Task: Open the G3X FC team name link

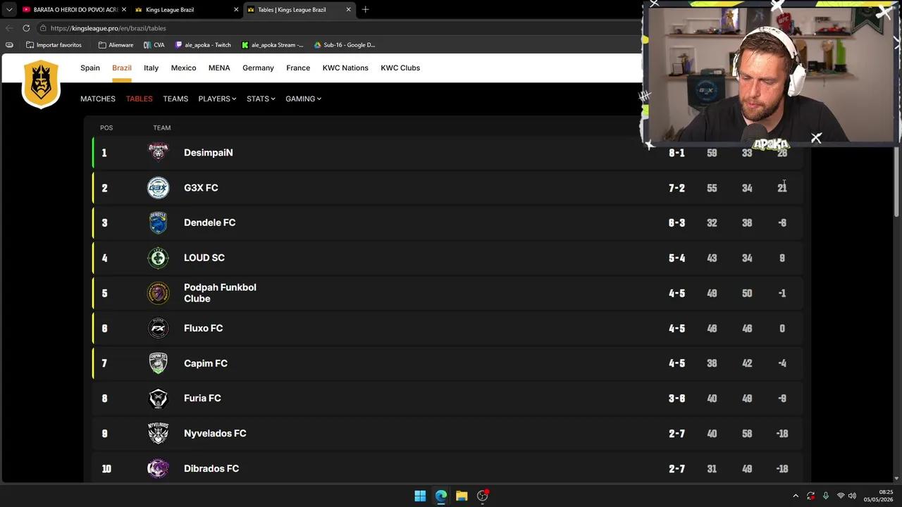Action: (201, 188)
